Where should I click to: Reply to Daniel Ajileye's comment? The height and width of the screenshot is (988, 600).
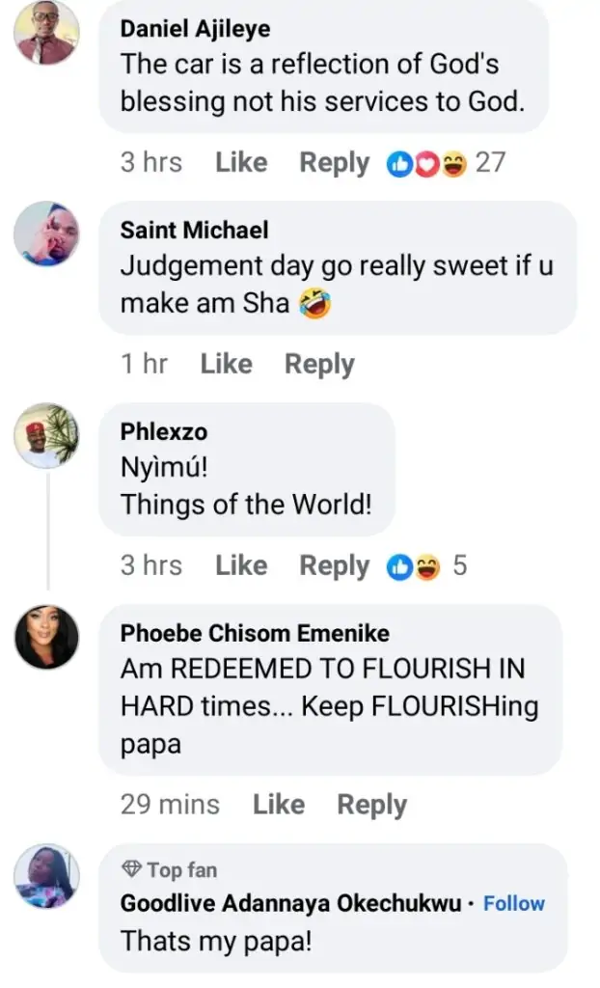pos(334,163)
